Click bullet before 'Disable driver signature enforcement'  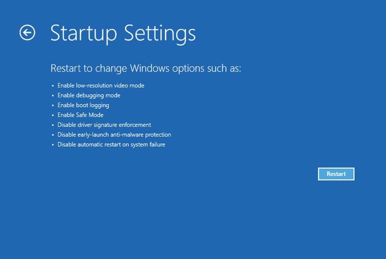[53, 125]
